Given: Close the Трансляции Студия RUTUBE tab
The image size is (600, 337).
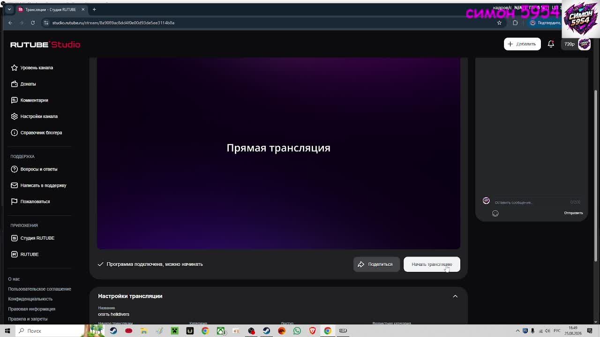Looking at the screenshot, I should [x=83, y=9].
